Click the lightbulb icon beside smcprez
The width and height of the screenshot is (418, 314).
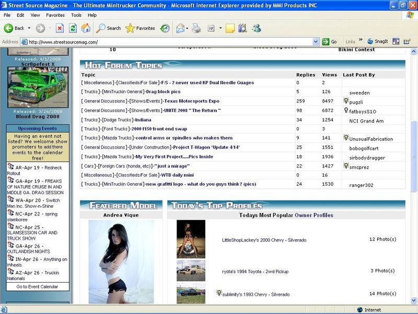(x=346, y=165)
